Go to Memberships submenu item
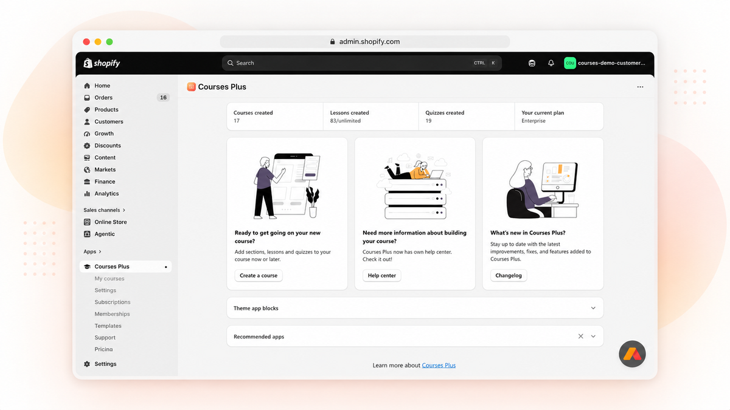This screenshot has height=410, width=730. pos(112,314)
